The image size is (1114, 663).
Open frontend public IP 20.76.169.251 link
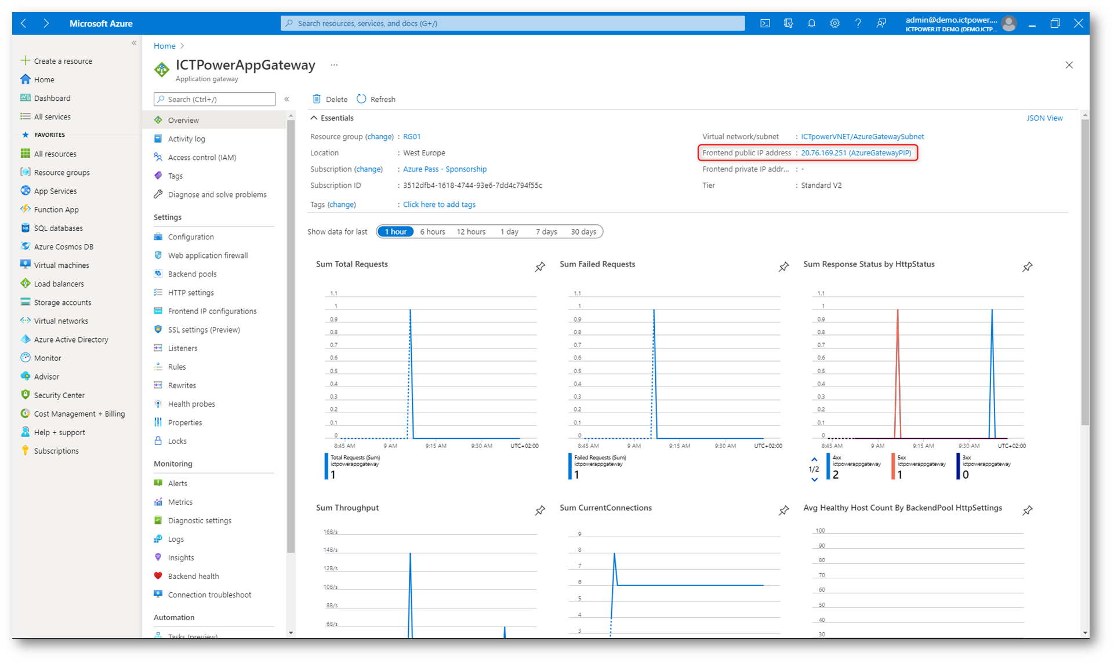coord(856,153)
